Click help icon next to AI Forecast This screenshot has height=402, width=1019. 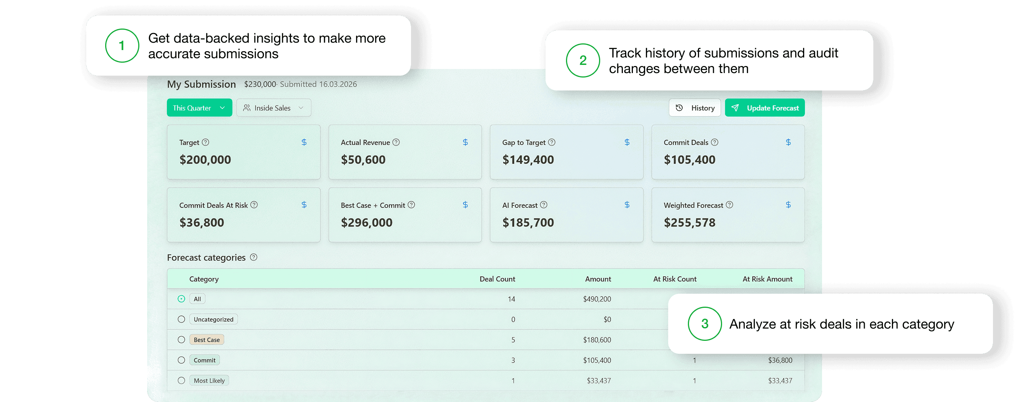point(544,205)
